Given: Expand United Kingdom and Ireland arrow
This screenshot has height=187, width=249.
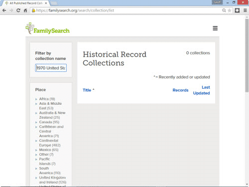Looking at the screenshot, I should pos(36,178).
